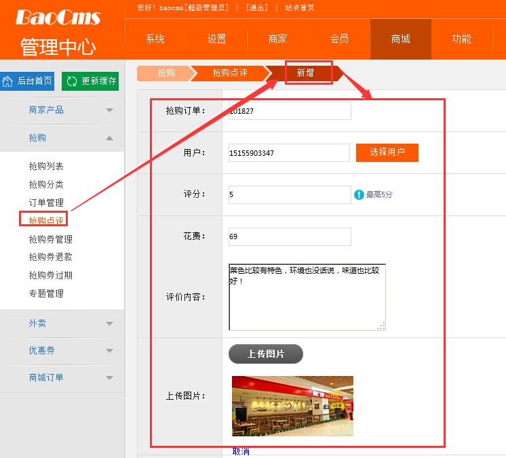This screenshot has width=506, height=458.
Task: Click the 超级管理员 username text
Action: (208, 7)
